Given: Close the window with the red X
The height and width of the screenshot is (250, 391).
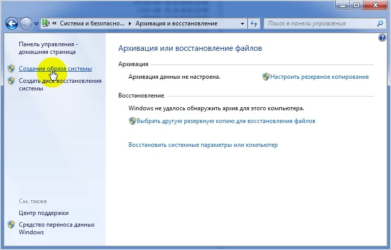Looking at the screenshot, I should [375, 5].
